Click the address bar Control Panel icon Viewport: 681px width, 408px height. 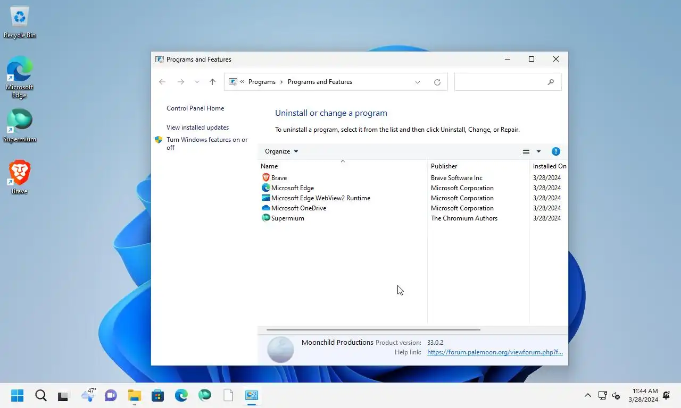pyautogui.click(x=233, y=82)
